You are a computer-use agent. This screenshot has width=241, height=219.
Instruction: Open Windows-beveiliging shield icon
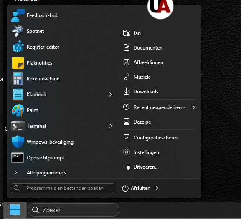click(x=18, y=142)
